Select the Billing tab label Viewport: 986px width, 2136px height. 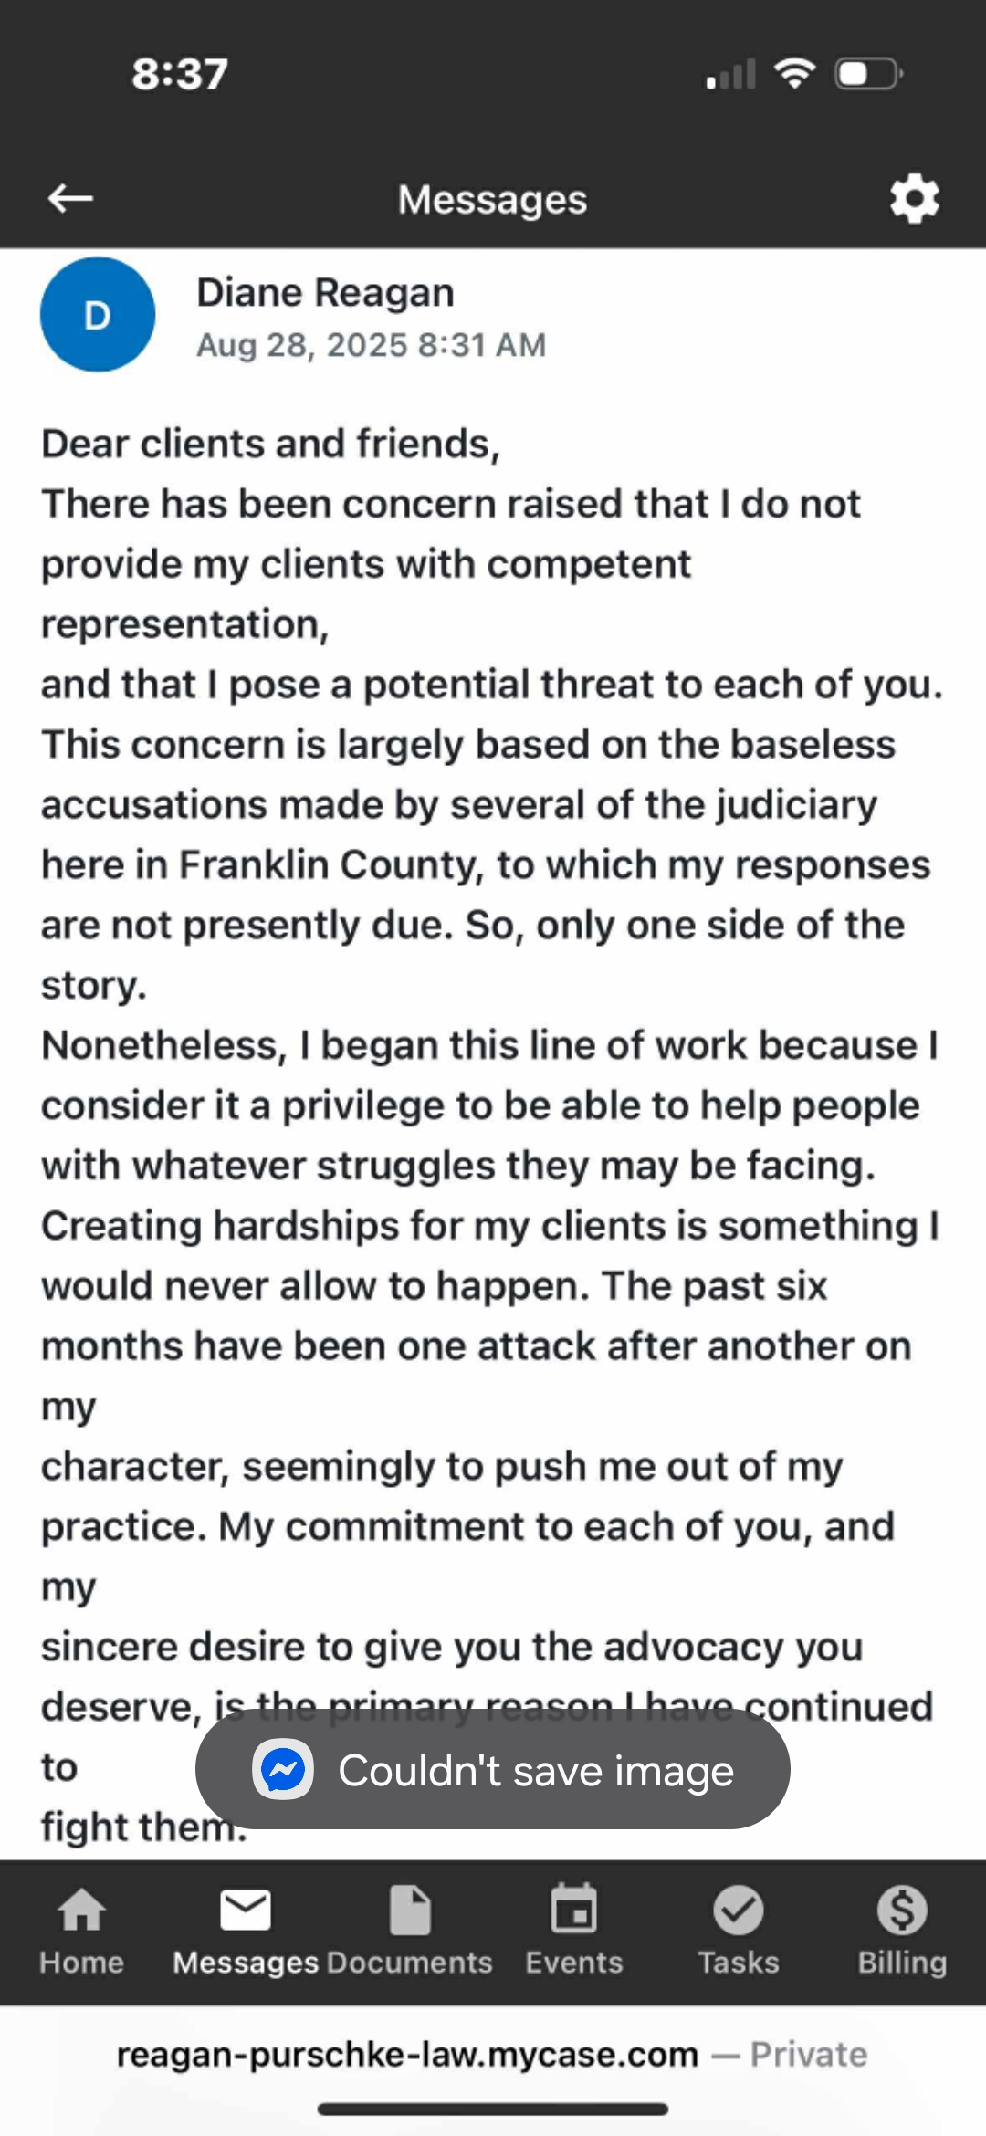point(902,1963)
